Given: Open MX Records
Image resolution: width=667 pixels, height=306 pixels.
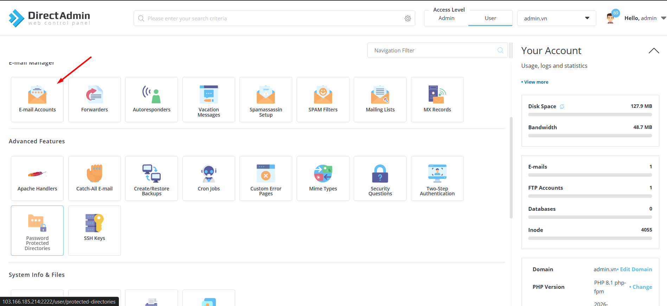Looking at the screenshot, I should (x=437, y=99).
